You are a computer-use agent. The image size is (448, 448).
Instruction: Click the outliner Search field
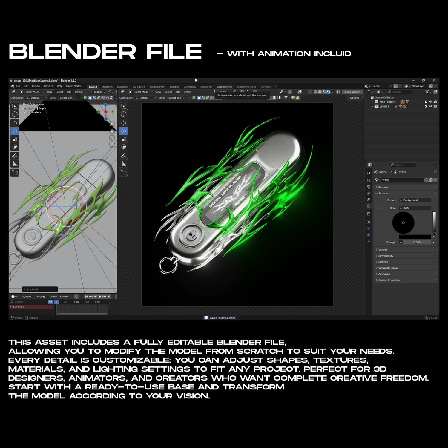click(400, 92)
